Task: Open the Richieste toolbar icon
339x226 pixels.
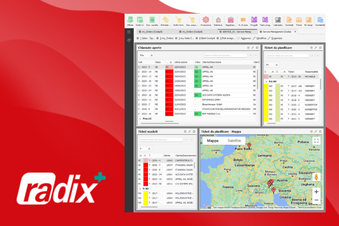Action: 166,22
